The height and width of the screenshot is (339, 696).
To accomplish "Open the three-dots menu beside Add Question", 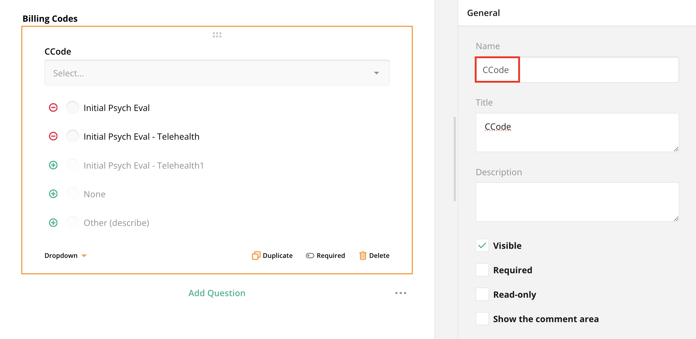I will [x=401, y=293].
